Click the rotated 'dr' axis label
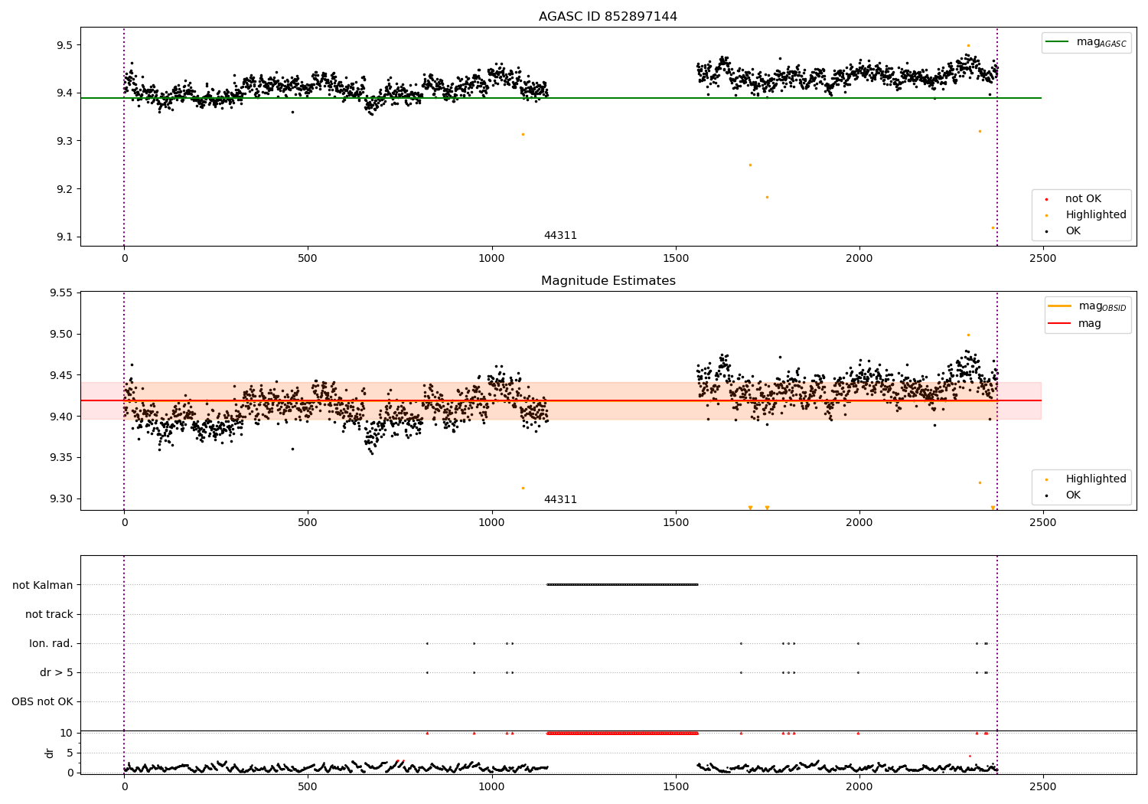The width and height of the screenshot is (1148, 804). tap(50, 753)
